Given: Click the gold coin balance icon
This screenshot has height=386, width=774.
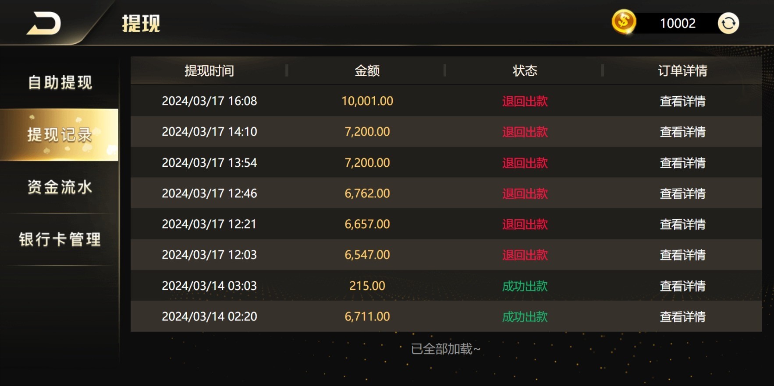Looking at the screenshot, I should (624, 22).
